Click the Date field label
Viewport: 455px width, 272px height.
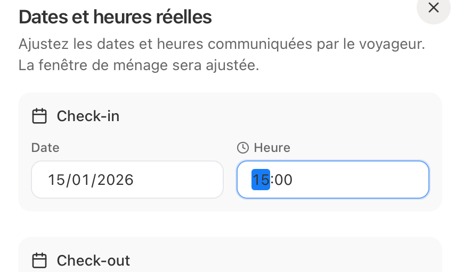(45, 148)
